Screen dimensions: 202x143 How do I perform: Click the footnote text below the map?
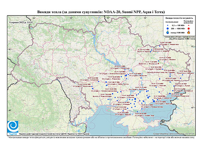point(101,137)
